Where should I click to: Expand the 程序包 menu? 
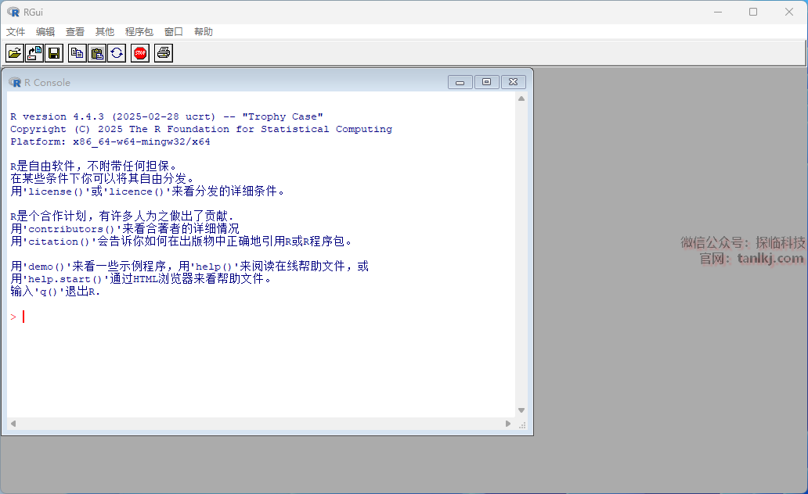[139, 32]
